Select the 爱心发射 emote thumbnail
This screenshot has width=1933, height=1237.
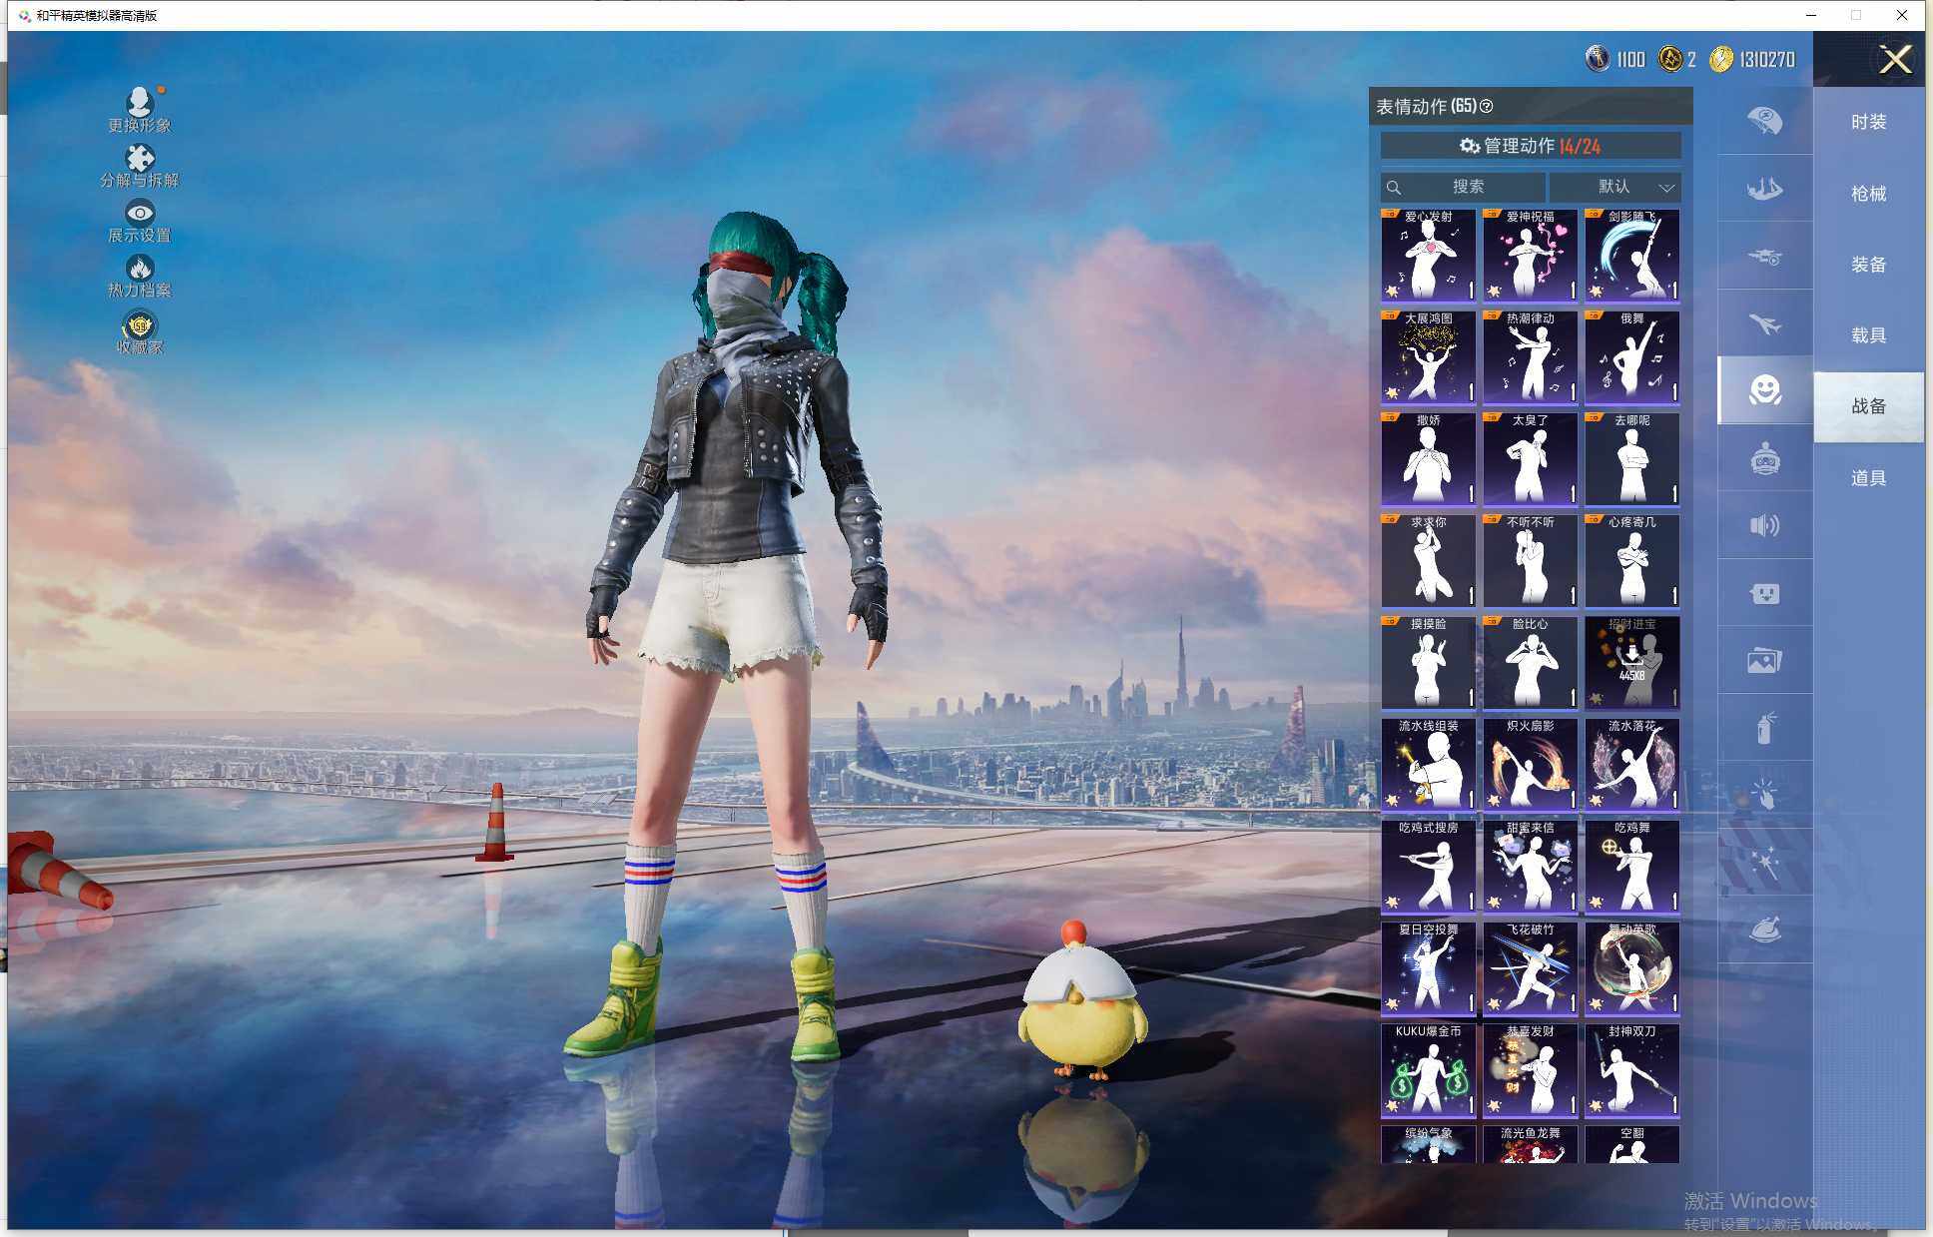tap(1428, 256)
